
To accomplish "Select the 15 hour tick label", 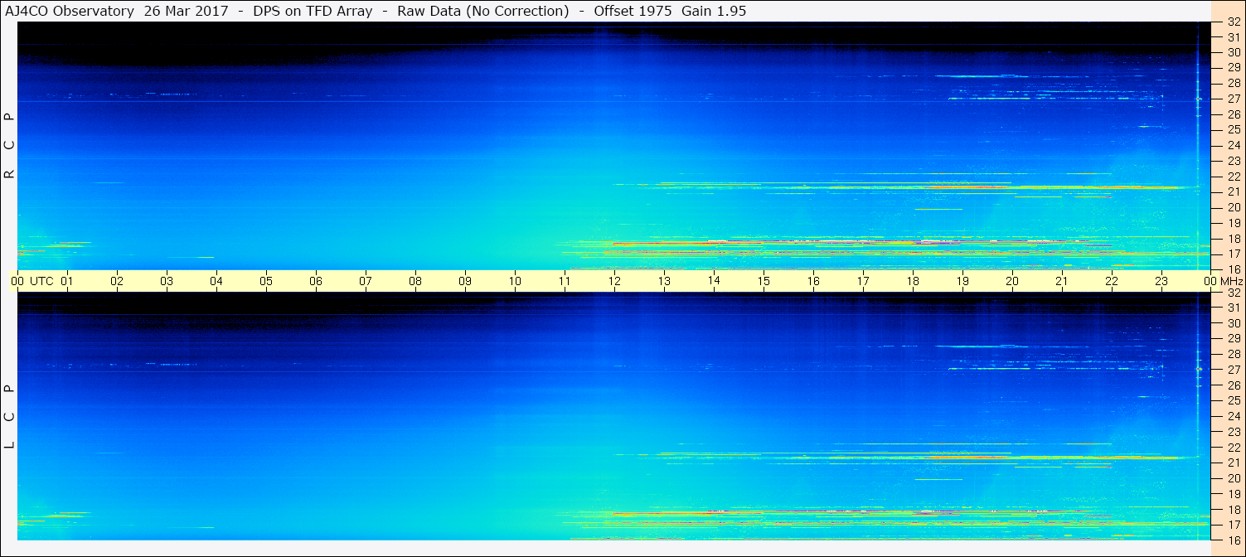I will (764, 281).
